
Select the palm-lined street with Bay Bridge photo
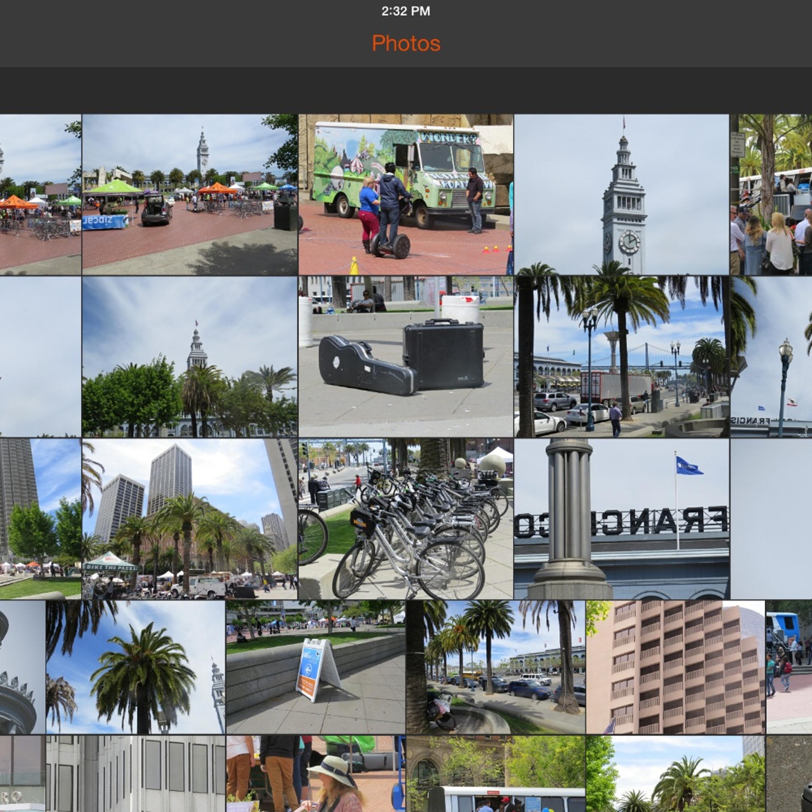622,356
